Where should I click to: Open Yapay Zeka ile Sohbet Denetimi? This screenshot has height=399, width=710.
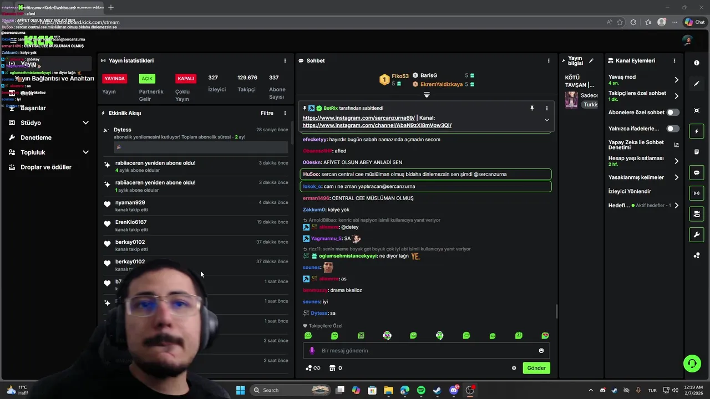[x=643, y=145]
